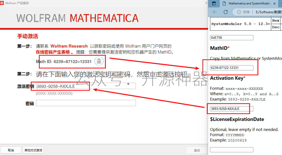Click the Example: 3893-9258-K6XJLE text
282x155 pixels.
(238, 99)
